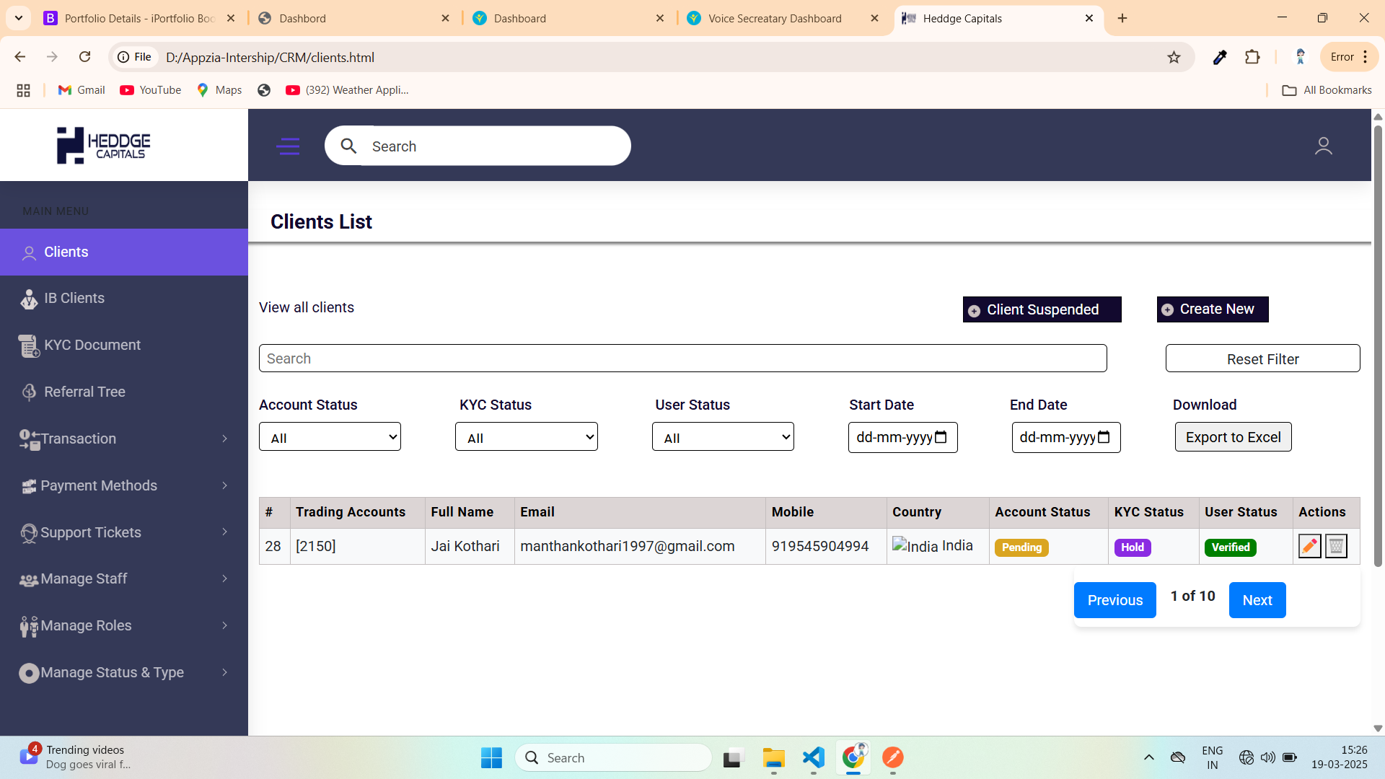The image size is (1385, 779).
Task: Open Referral Tree menu item
Action: pos(124,392)
